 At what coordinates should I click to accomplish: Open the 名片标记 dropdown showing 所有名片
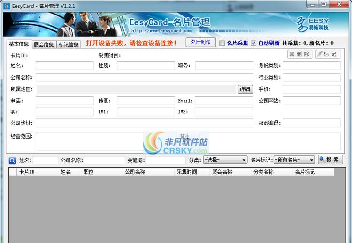pyautogui.click(x=294, y=160)
